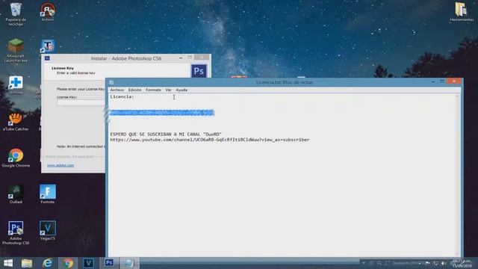Switch to Photoshop installer in taskbar
Viewport: 478px width, 269px height.
click(109, 262)
